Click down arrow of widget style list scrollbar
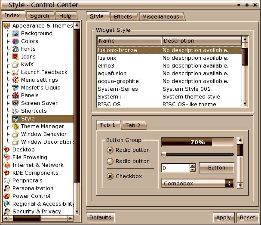Image resolution: width=261 pixels, height=225 pixels. (x=245, y=104)
